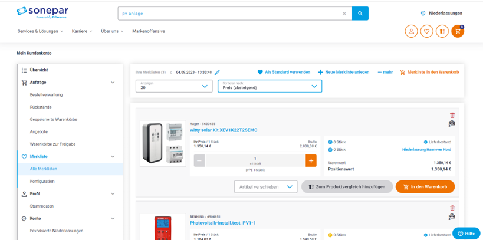483x240 pixels.
Task: Collapse the Konto section chevron
Action: 113,218
